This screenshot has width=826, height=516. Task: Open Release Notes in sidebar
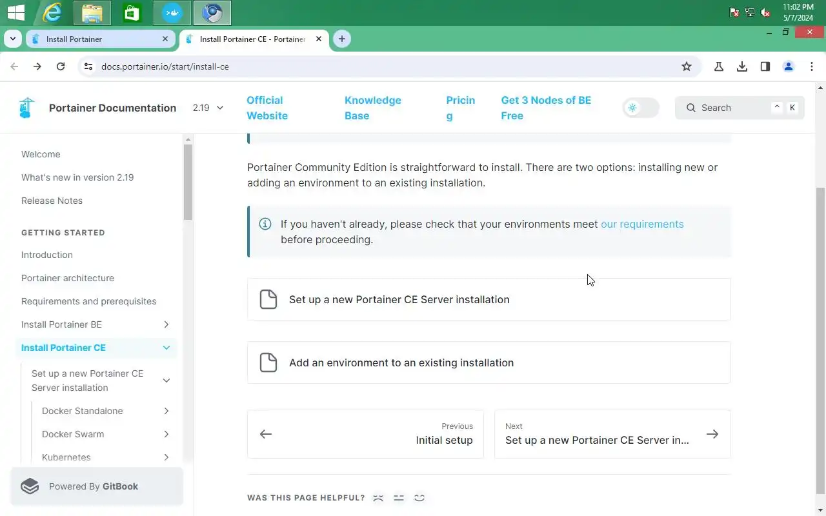(x=52, y=201)
